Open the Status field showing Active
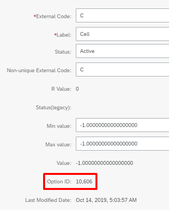Screen dimensions: 169x210 (x=122, y=51)
